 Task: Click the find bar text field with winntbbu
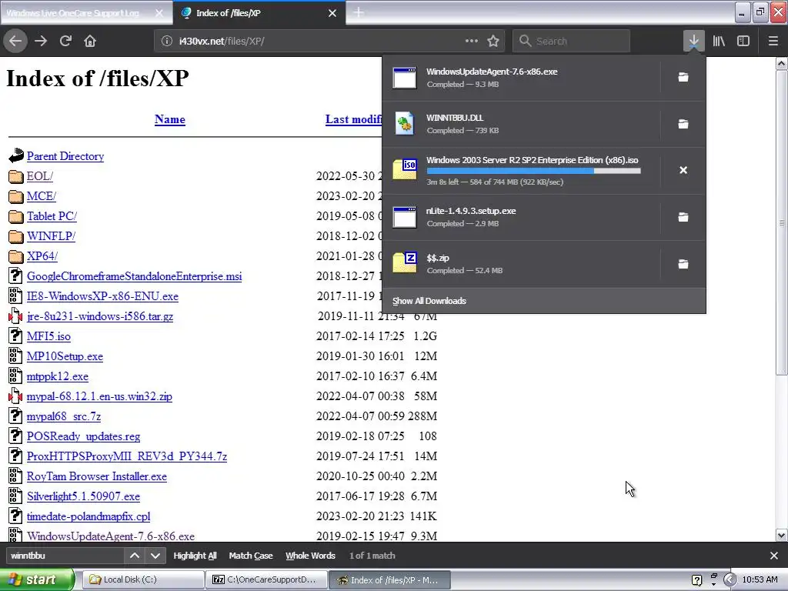pos(65,556)
